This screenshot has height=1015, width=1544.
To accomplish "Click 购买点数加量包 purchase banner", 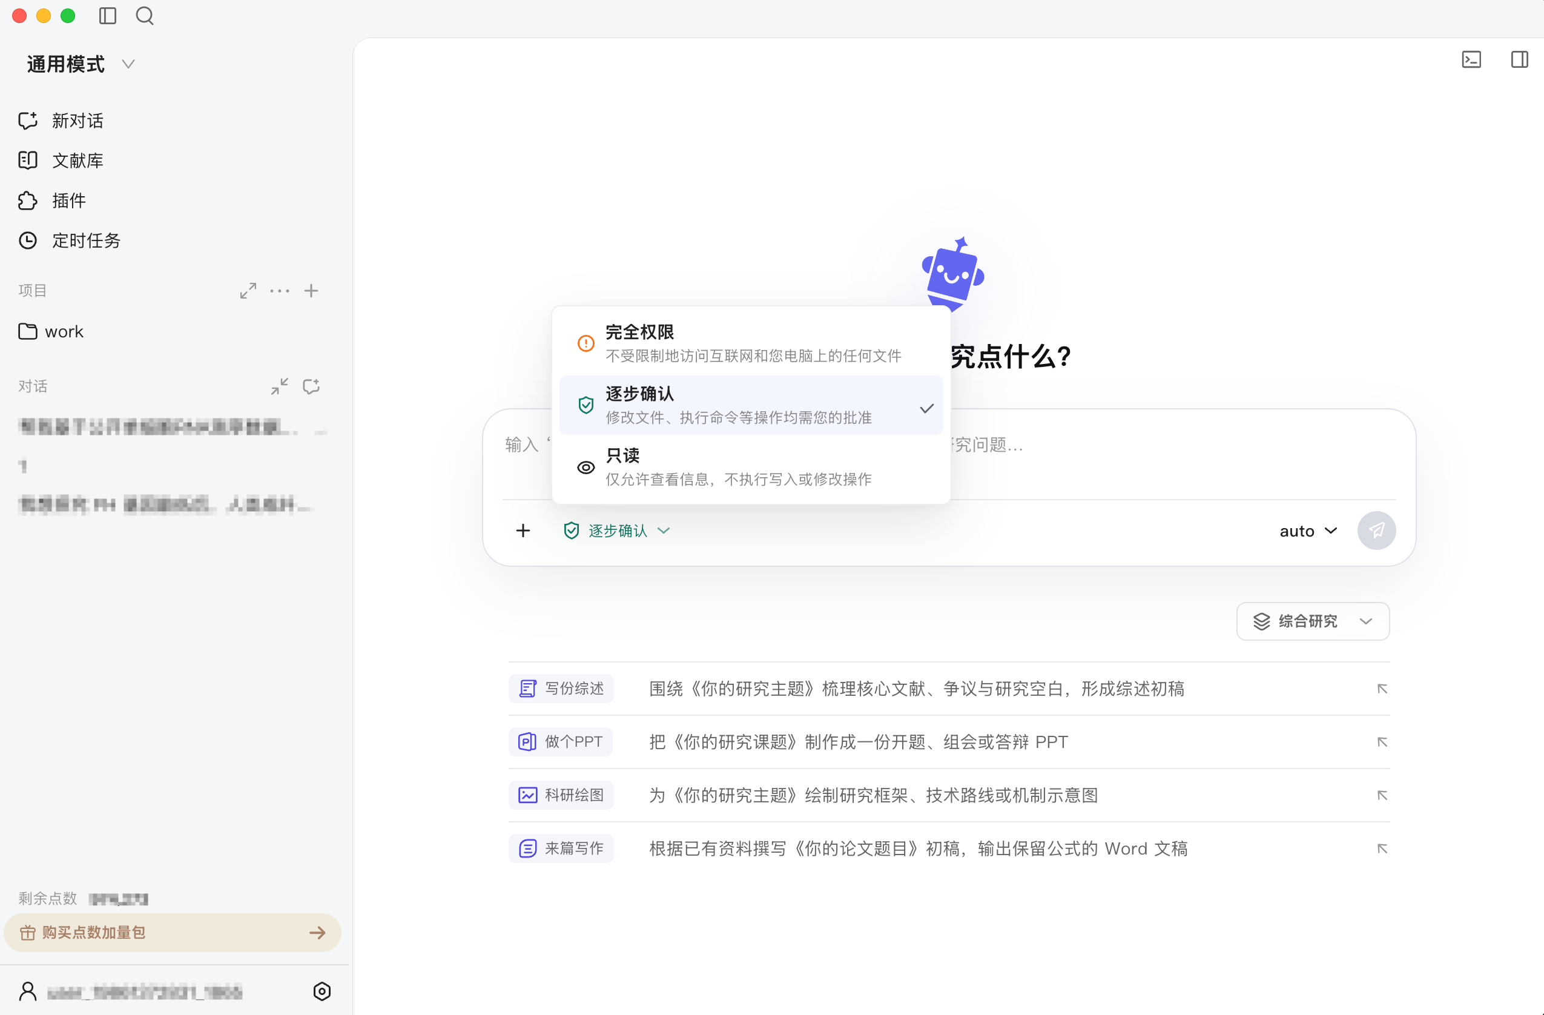I will 173,933.
